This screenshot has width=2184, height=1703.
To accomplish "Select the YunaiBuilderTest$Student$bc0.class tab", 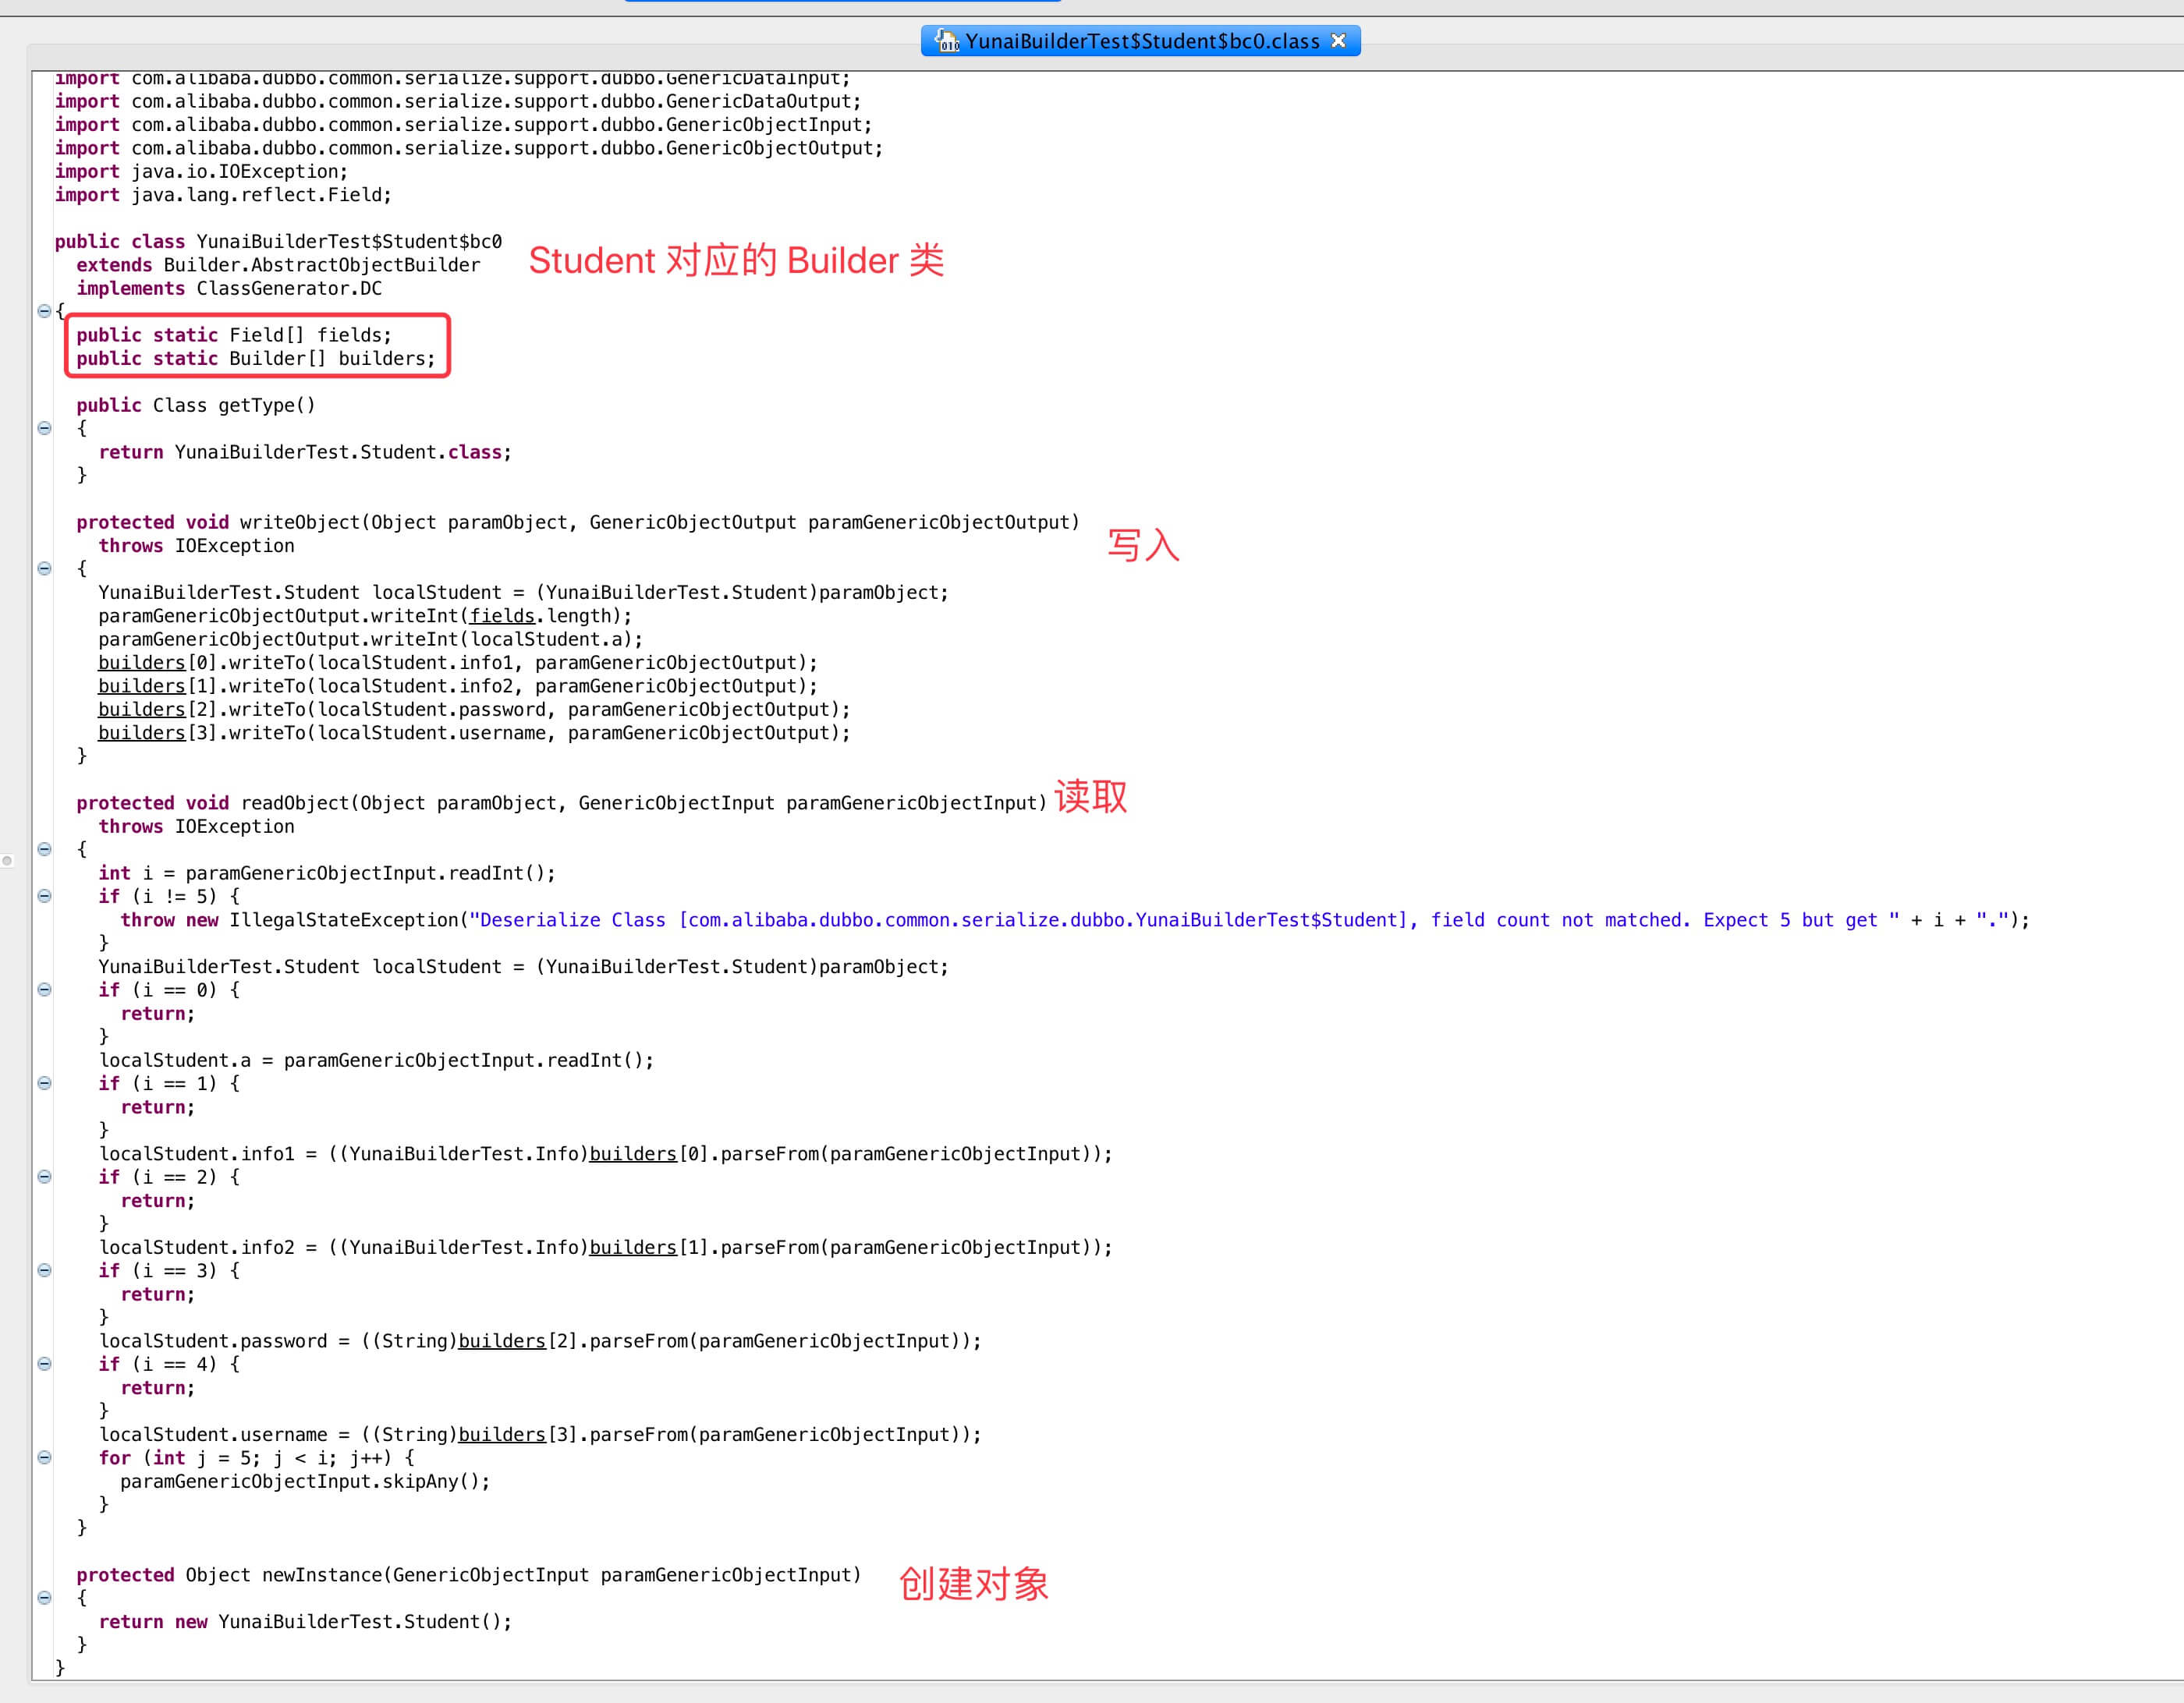I will click(1141, 41).
